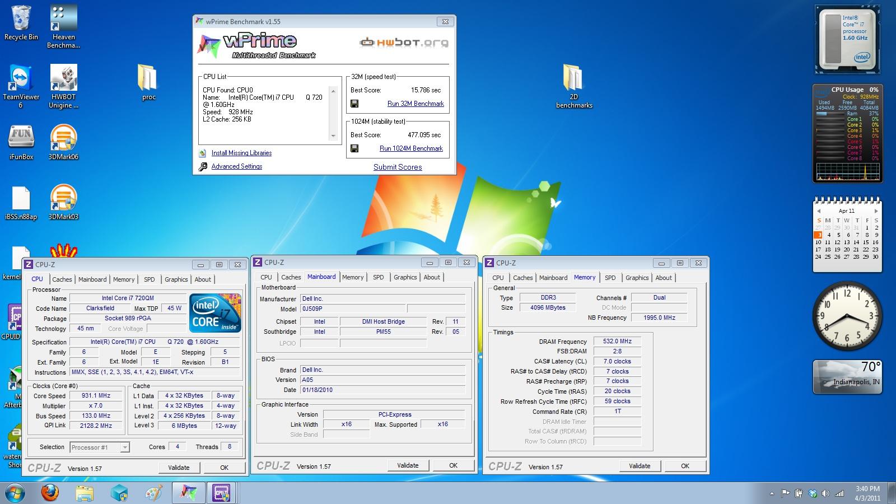Open the Paint palette taskbar icon
This screenshot has height=504, width=896.
coord(153,493)
